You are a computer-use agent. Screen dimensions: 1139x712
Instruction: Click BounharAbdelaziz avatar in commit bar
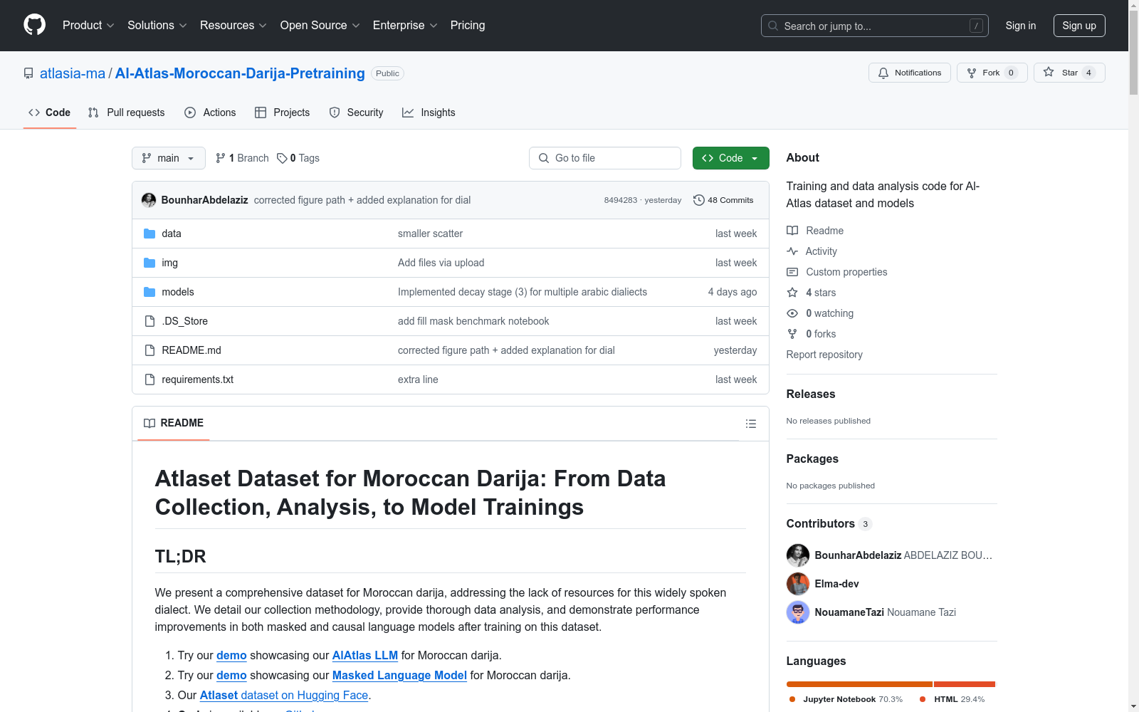[149, 200]
